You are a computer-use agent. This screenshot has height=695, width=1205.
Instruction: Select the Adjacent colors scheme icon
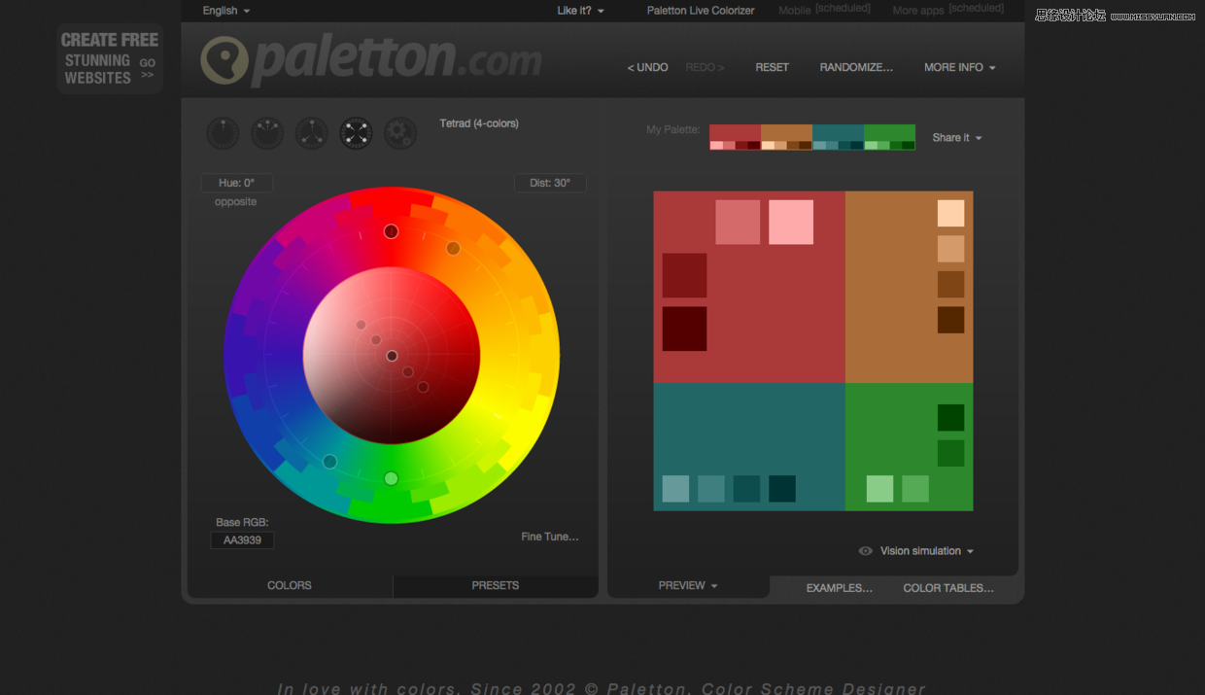(267, 133)
